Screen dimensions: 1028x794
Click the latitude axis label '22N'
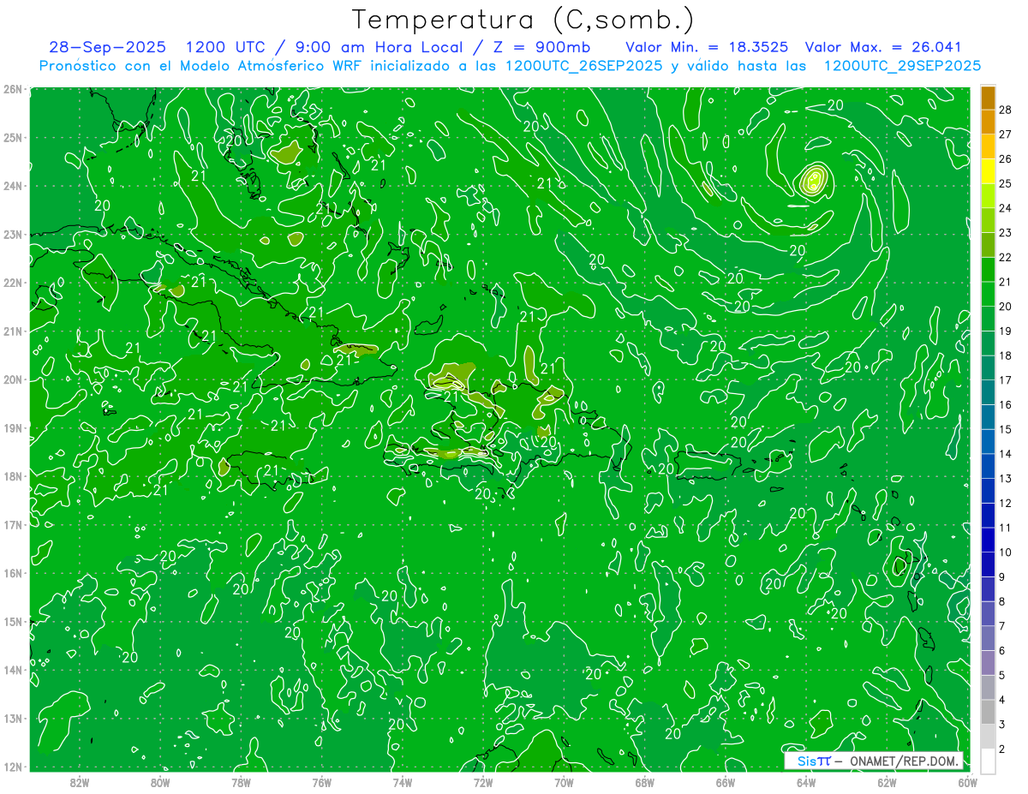point(13,283)
